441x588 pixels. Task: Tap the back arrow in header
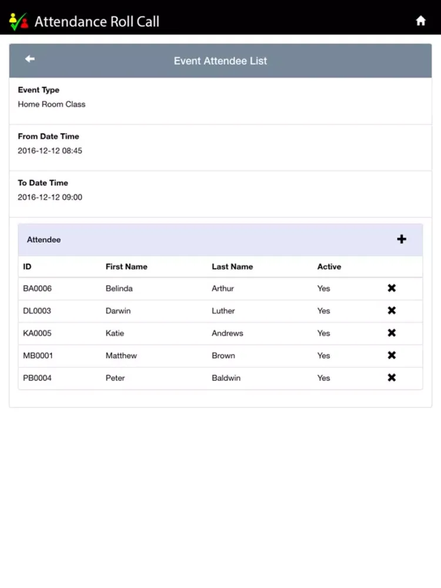click(x=30, y=59)
